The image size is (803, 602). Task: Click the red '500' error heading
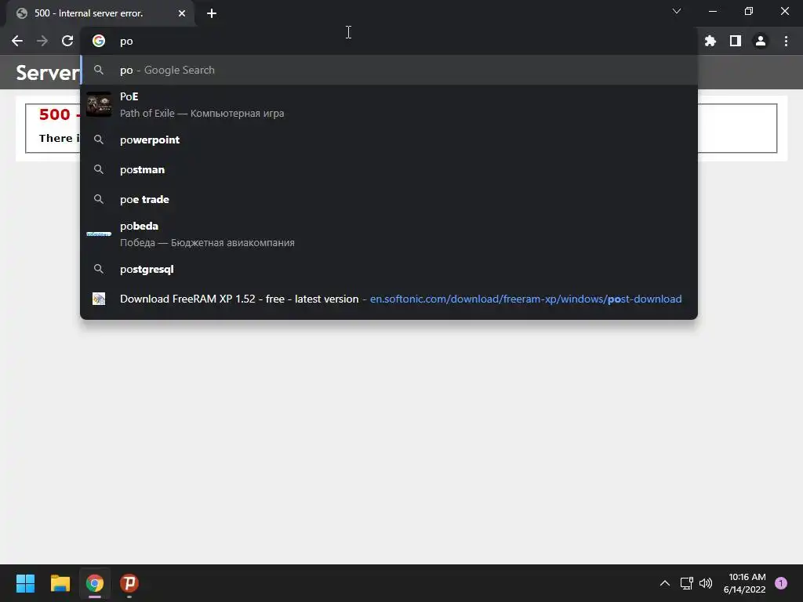click(54, 114)
